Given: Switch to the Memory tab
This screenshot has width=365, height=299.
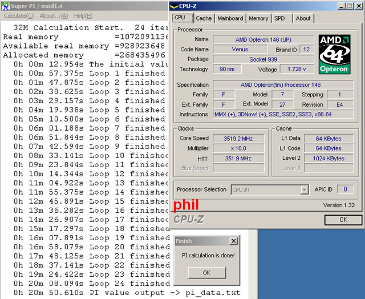Looking at the screenshot, I should [258, 18].
